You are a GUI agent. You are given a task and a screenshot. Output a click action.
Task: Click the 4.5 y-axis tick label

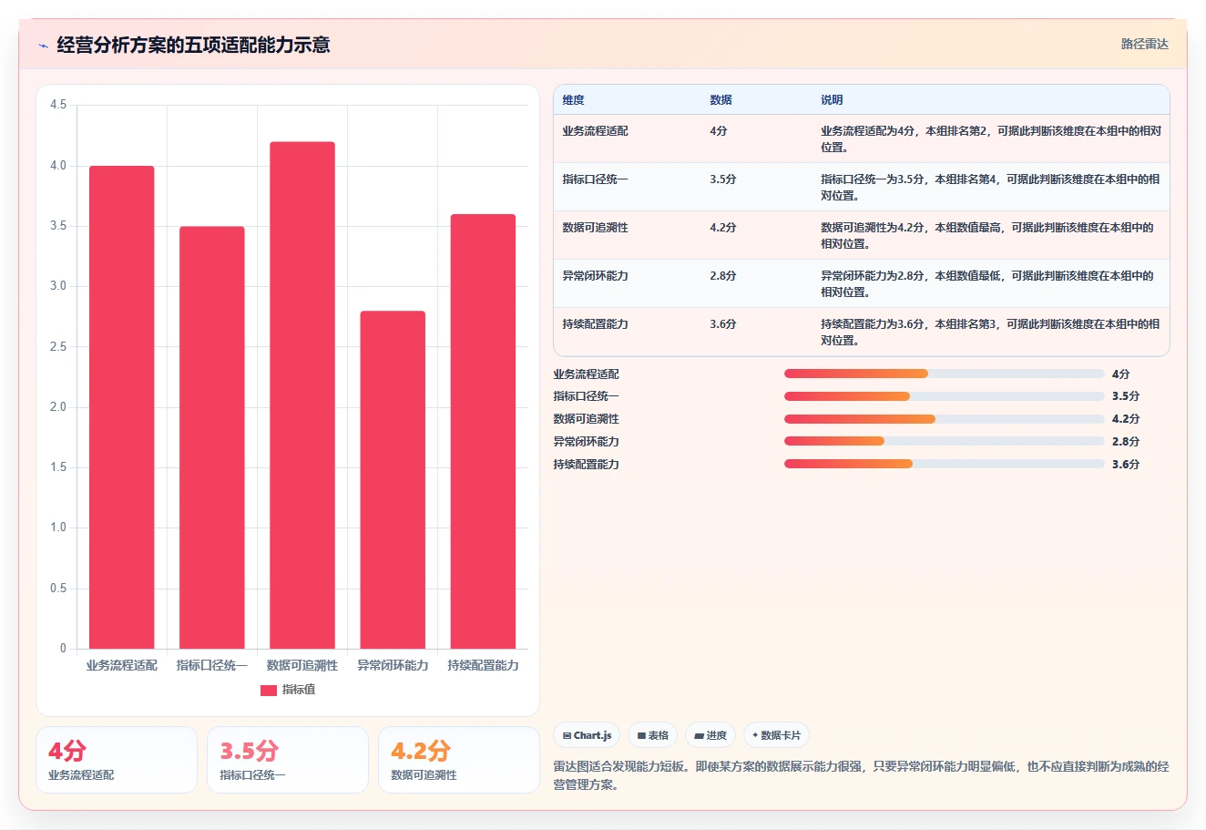point(58,105)
